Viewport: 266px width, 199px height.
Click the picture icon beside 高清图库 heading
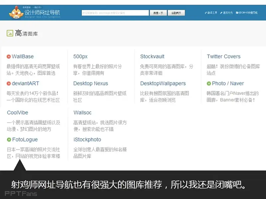click(x=10, y=33)
